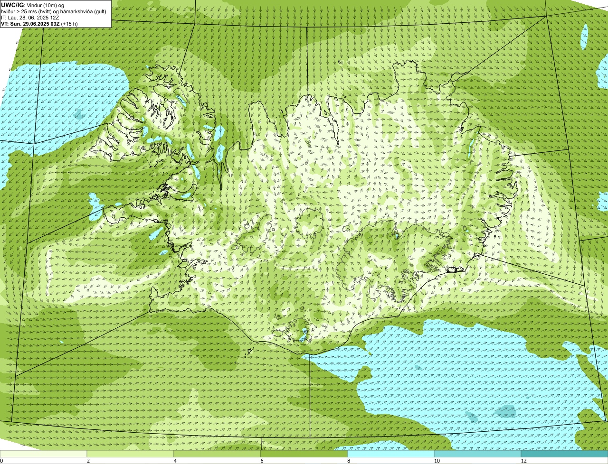The height and width of the screenshot is (464, 608).
Task: Click the scale label '4'
Action: 175,461
